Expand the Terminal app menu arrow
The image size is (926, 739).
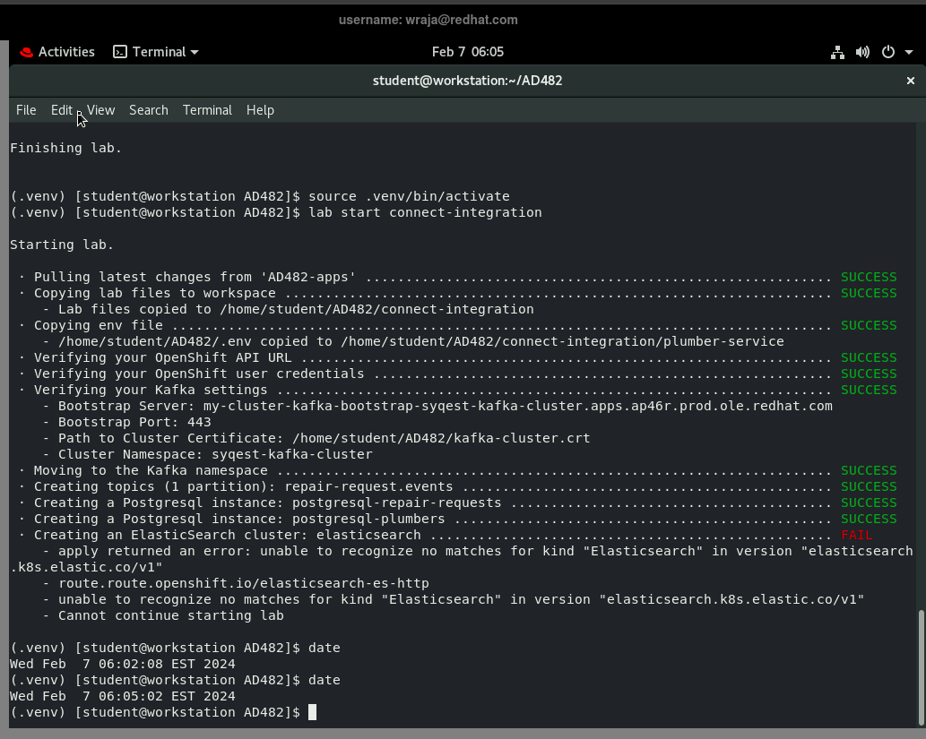coord(195,52)
